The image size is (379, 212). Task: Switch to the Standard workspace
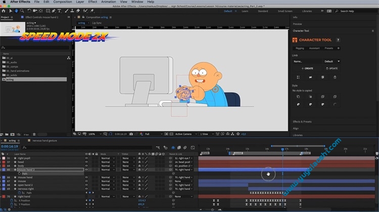[263, 11]
